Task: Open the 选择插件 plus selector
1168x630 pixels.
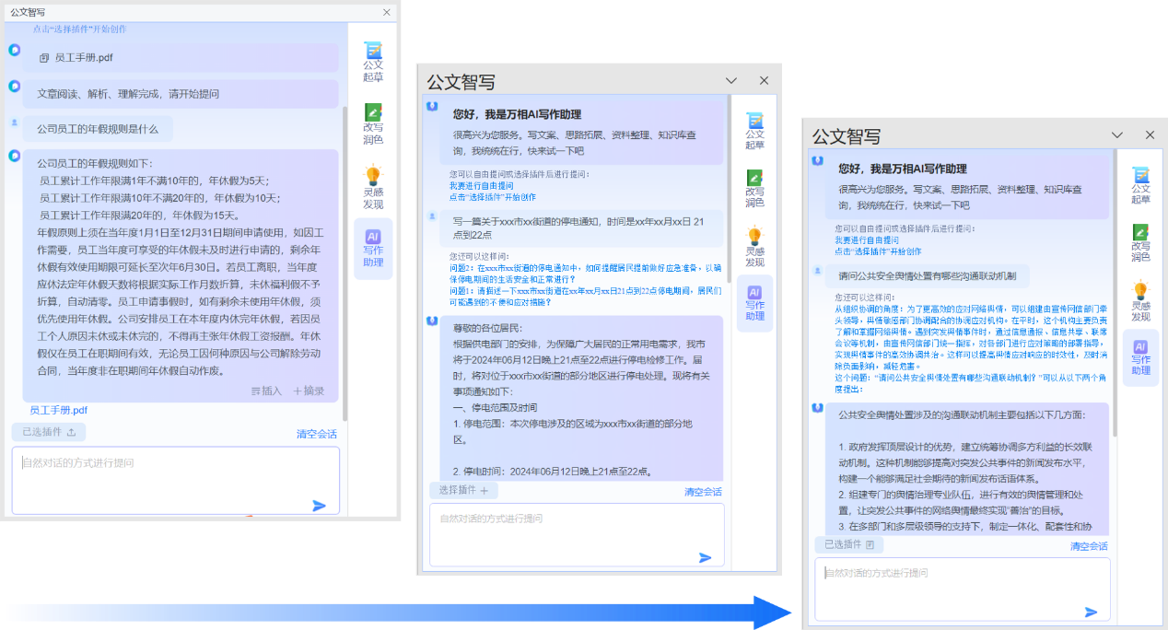Action: tap(463, 490)
